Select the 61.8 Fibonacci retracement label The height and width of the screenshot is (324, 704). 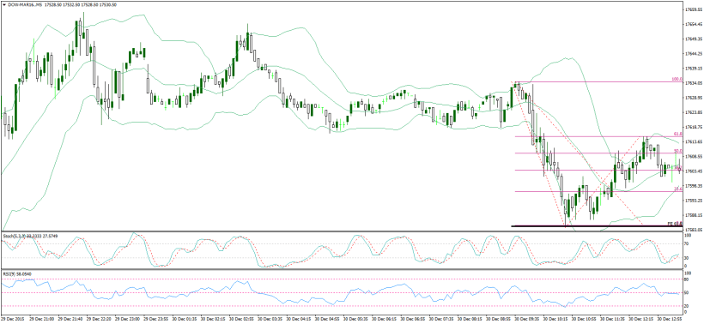click(x=678, y=134)
